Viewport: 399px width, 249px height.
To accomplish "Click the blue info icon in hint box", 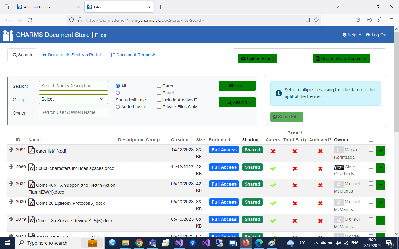I will pyautogui.click(x=279, y=93).
